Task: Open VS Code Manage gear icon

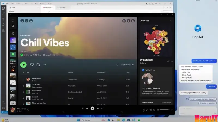Action: click(4, 108)
